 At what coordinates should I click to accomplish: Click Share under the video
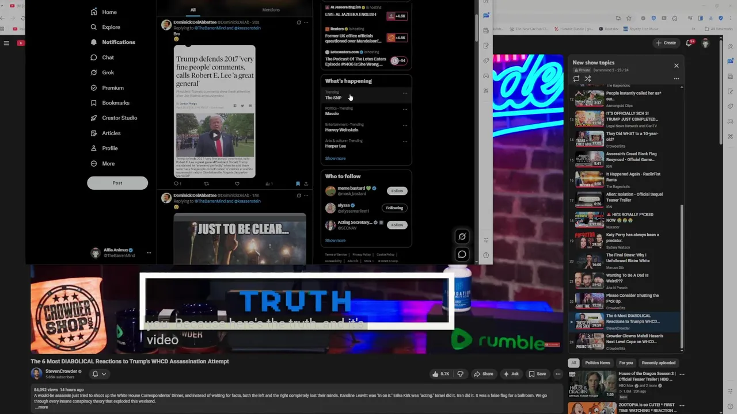pyautogui.click(x=484, y=374)
